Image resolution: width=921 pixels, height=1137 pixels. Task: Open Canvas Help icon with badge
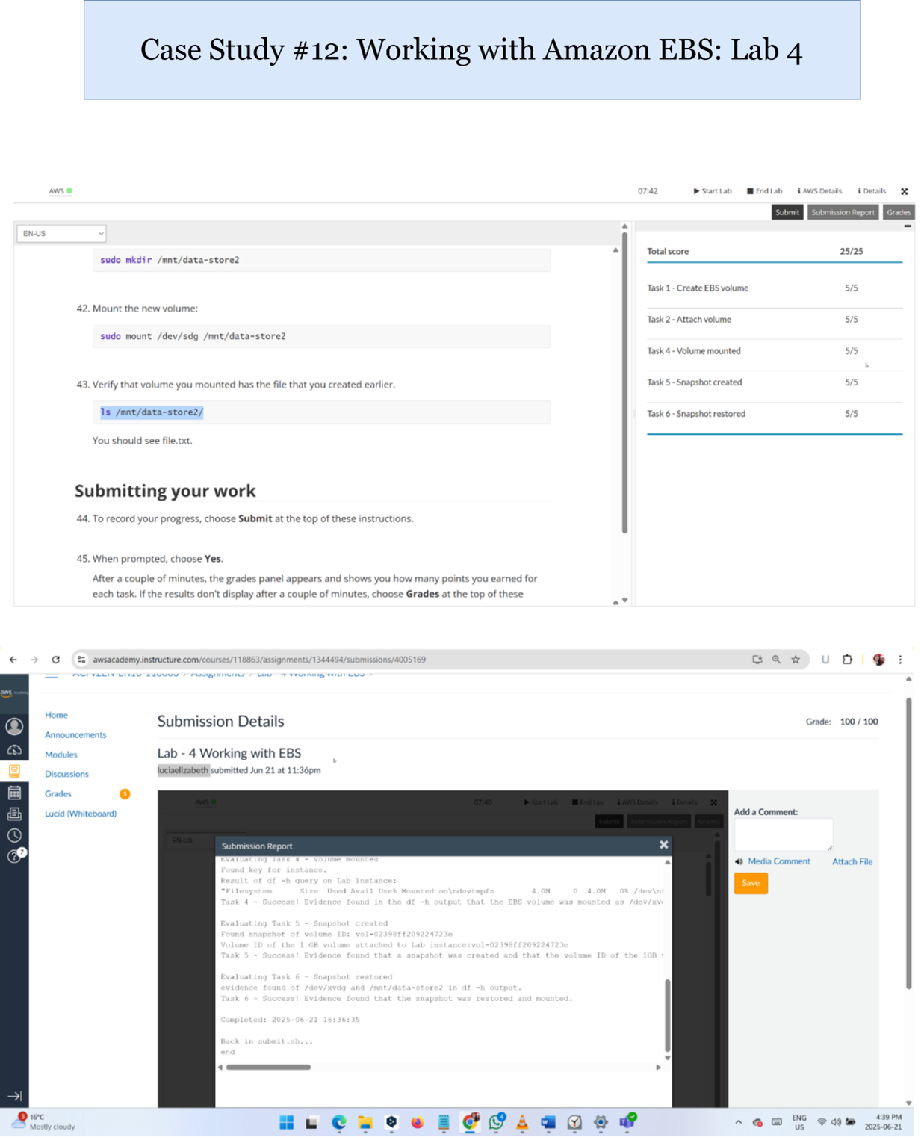click(x=16, y=856)
